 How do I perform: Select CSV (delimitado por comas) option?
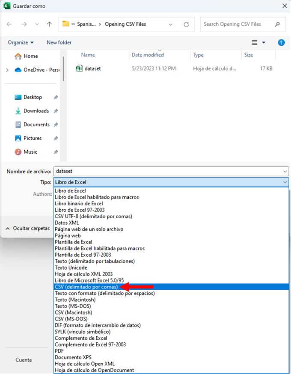(x=86, y=287)
